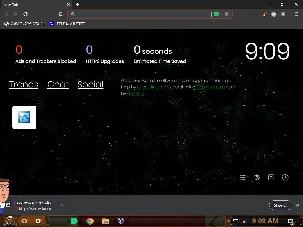Open settings via gear icon

[x=257, y=177]
